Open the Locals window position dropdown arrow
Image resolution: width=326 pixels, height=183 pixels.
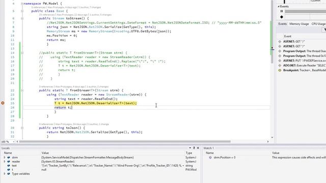coord(190,148)
